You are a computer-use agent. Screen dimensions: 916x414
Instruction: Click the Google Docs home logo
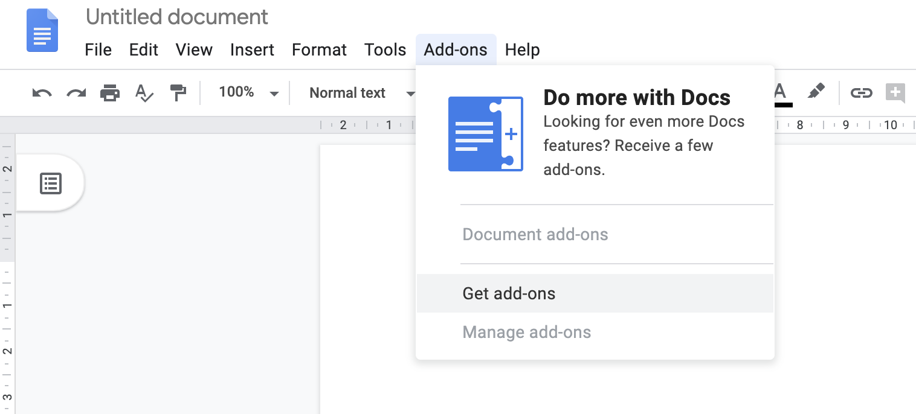pyautogui.click(x=42, y=30)
